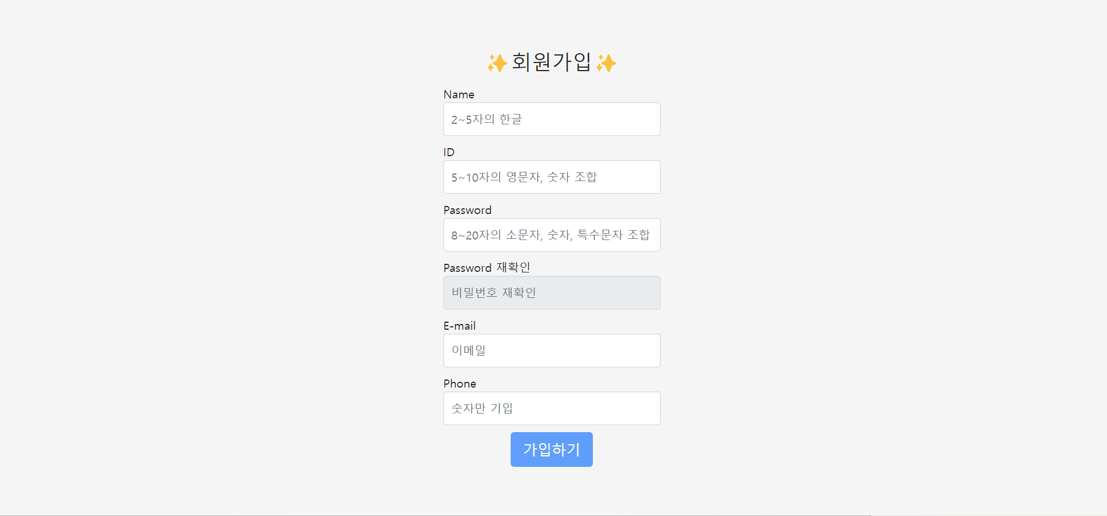Image resolution: width=1107 pixels, height=516 pixels.
Task: Click the Phone label
Action: pos(460,384)
